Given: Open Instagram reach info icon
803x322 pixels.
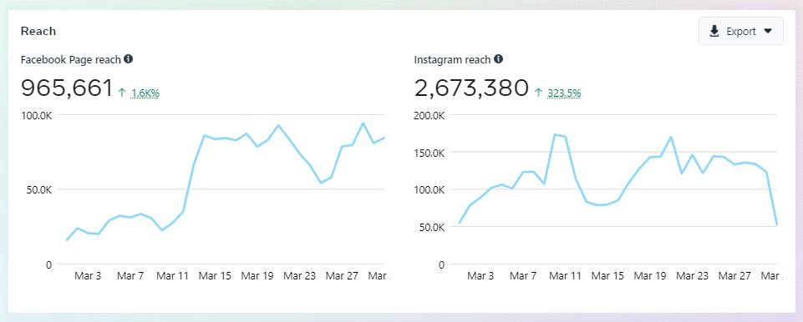Looking at the screenshot, I should click(498, 58).
